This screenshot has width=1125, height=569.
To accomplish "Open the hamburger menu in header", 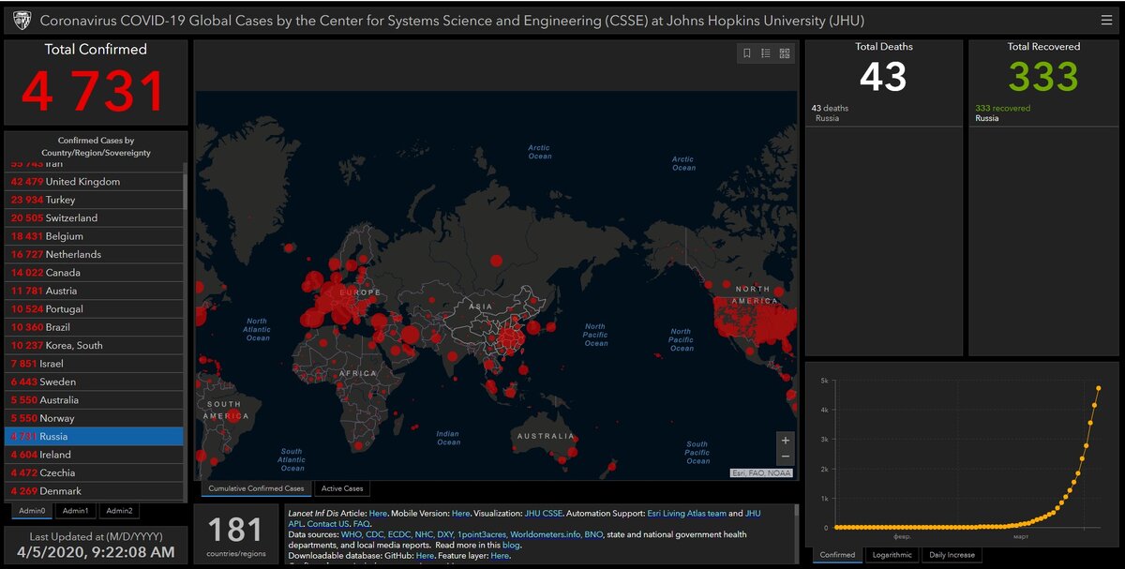I will click(x=1107, y=20).
